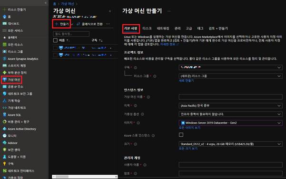Click the info icon beside 이미지
Viewport: 286px width, 179px height.
138,123
